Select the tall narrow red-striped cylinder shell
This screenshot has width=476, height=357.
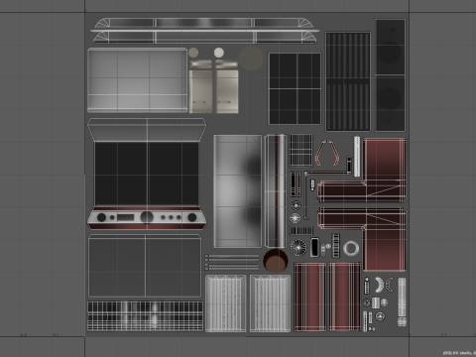click(x=276, y=191)
